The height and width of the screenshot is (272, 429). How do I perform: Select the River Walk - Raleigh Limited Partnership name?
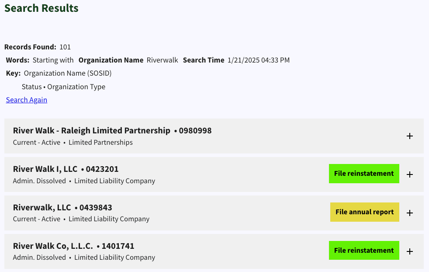(91, 130)
